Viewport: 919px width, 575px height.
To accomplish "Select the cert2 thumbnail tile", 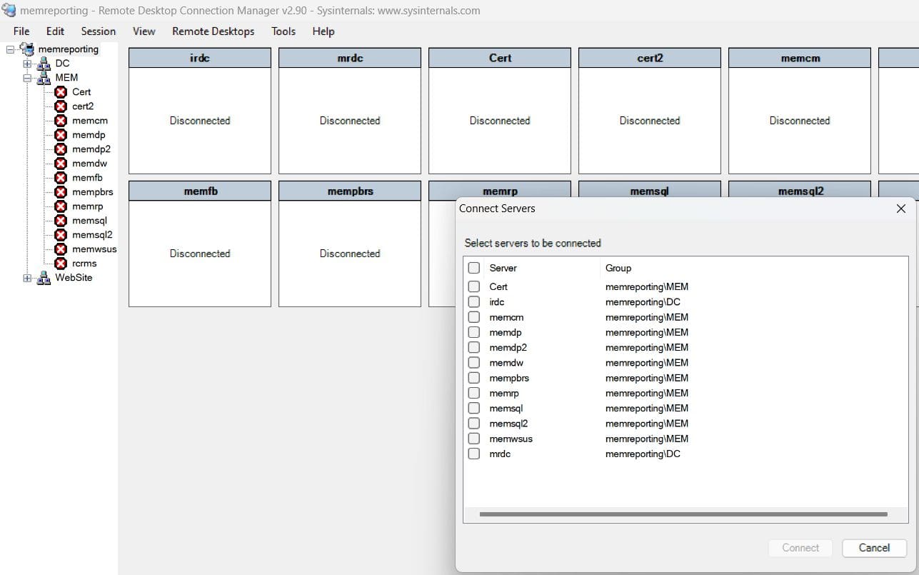I will point(650,111).
